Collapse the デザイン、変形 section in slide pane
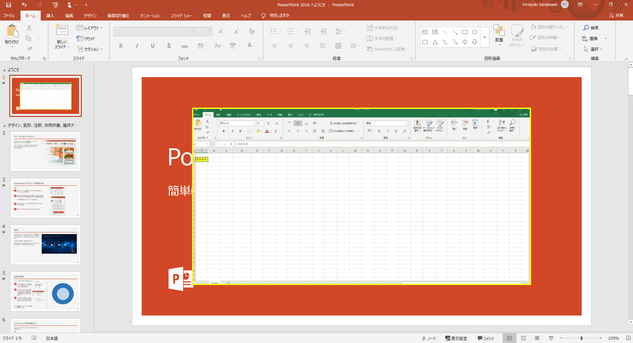 pos(4,125)
